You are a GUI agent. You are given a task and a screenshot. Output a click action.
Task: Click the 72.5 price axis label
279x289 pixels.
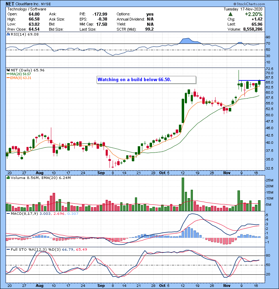(x=269, y=69)
